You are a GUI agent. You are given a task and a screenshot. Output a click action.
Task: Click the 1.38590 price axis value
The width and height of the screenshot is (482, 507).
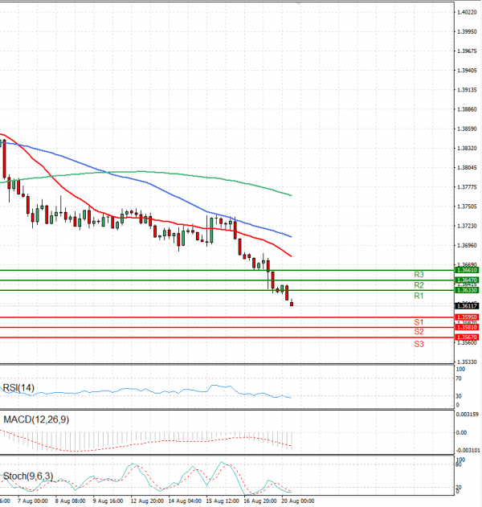(x=467, y=129)
